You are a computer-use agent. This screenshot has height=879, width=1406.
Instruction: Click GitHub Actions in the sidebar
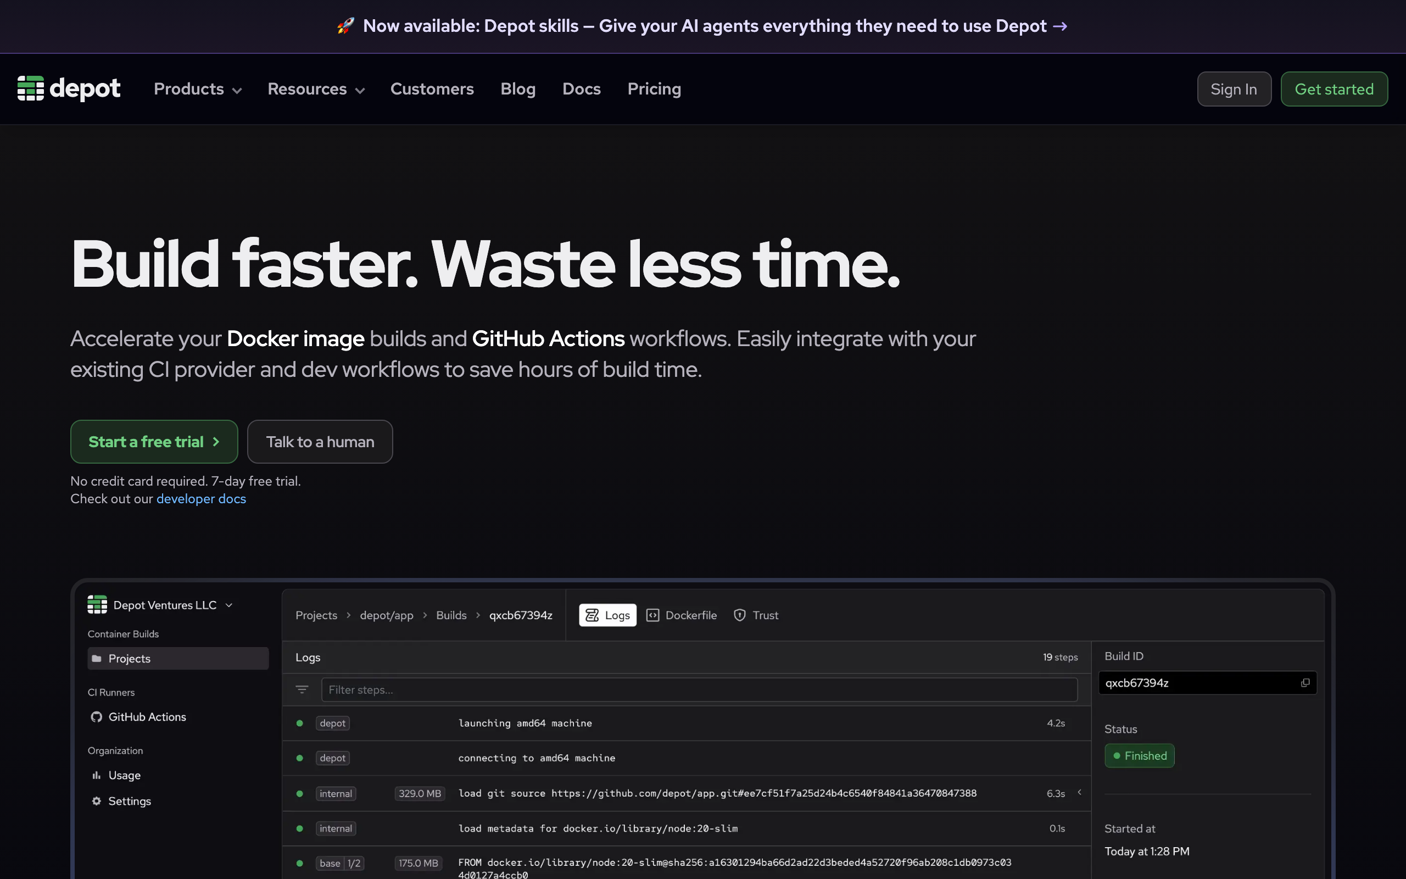147,717
